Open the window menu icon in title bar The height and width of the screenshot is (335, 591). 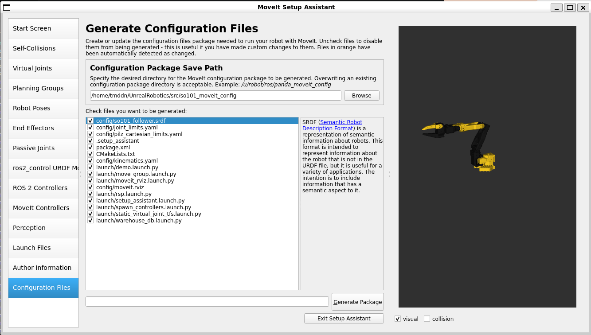coord(7,7)
